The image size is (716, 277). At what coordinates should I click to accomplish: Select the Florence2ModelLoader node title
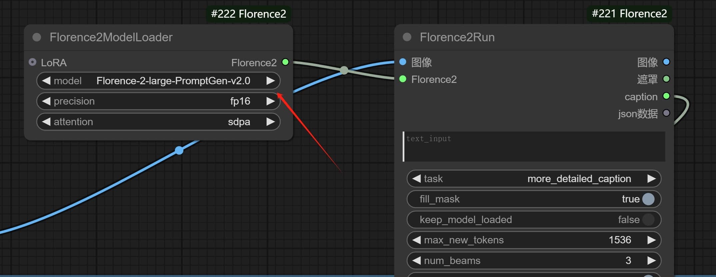[111, 37]
